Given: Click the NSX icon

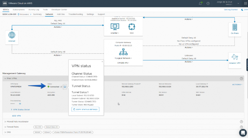Looking at the screenshot, I should click(132, 27).
